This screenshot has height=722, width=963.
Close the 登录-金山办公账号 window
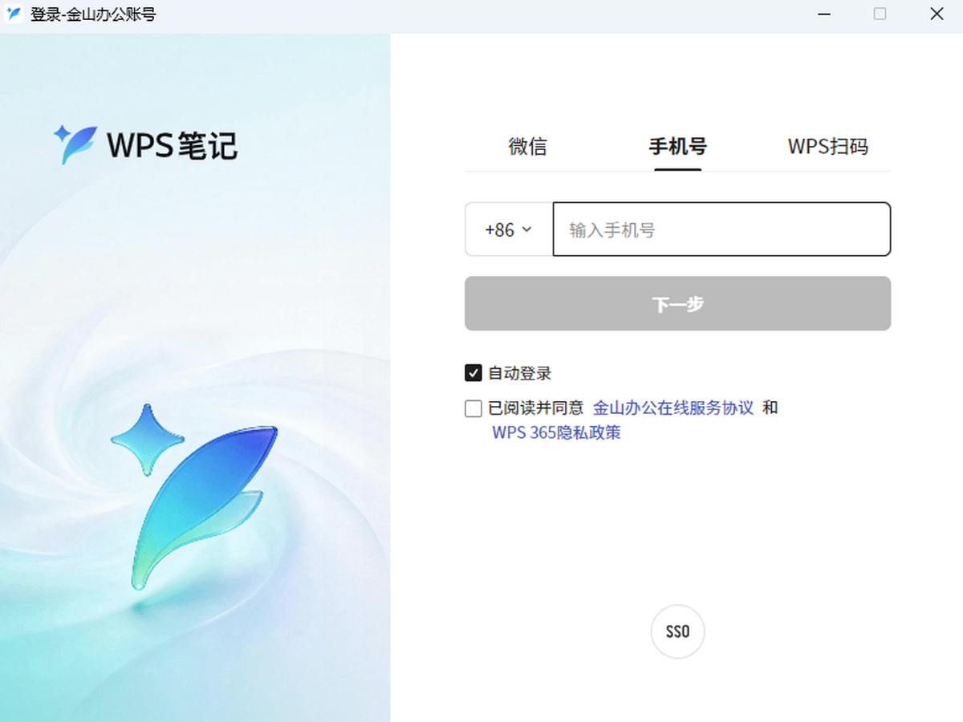pyautogui.click(x=937, y=14)
